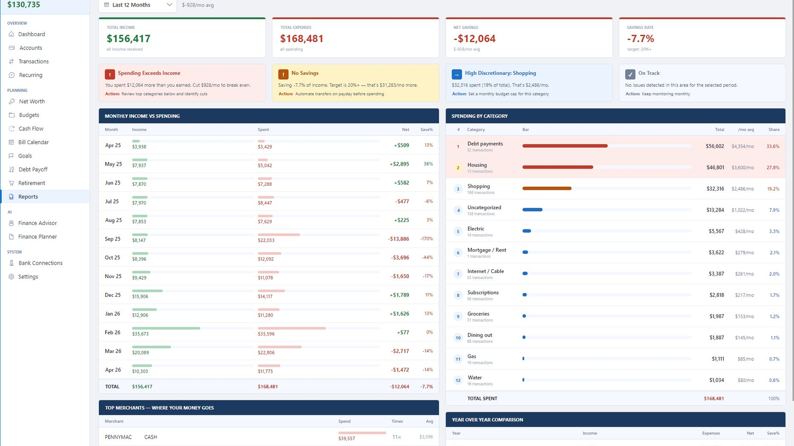Select the Shopping category row
Image resolution: width=794 pixels, height=446 pixels.
coord(615,189)
